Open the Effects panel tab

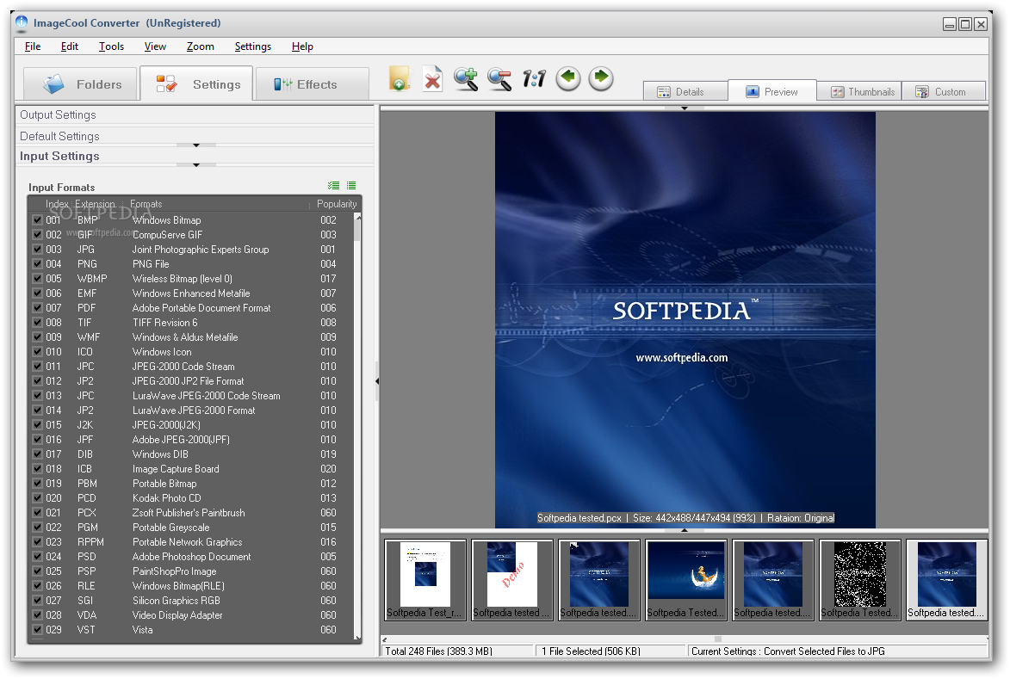pyautogui.click(x=313, y=84)
